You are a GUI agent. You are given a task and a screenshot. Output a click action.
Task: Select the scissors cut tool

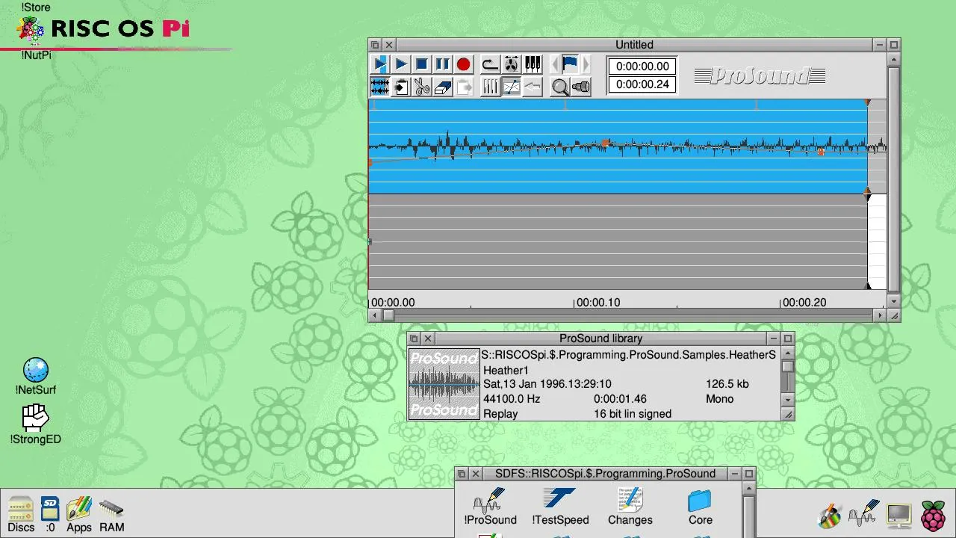[x=421, y=87]
